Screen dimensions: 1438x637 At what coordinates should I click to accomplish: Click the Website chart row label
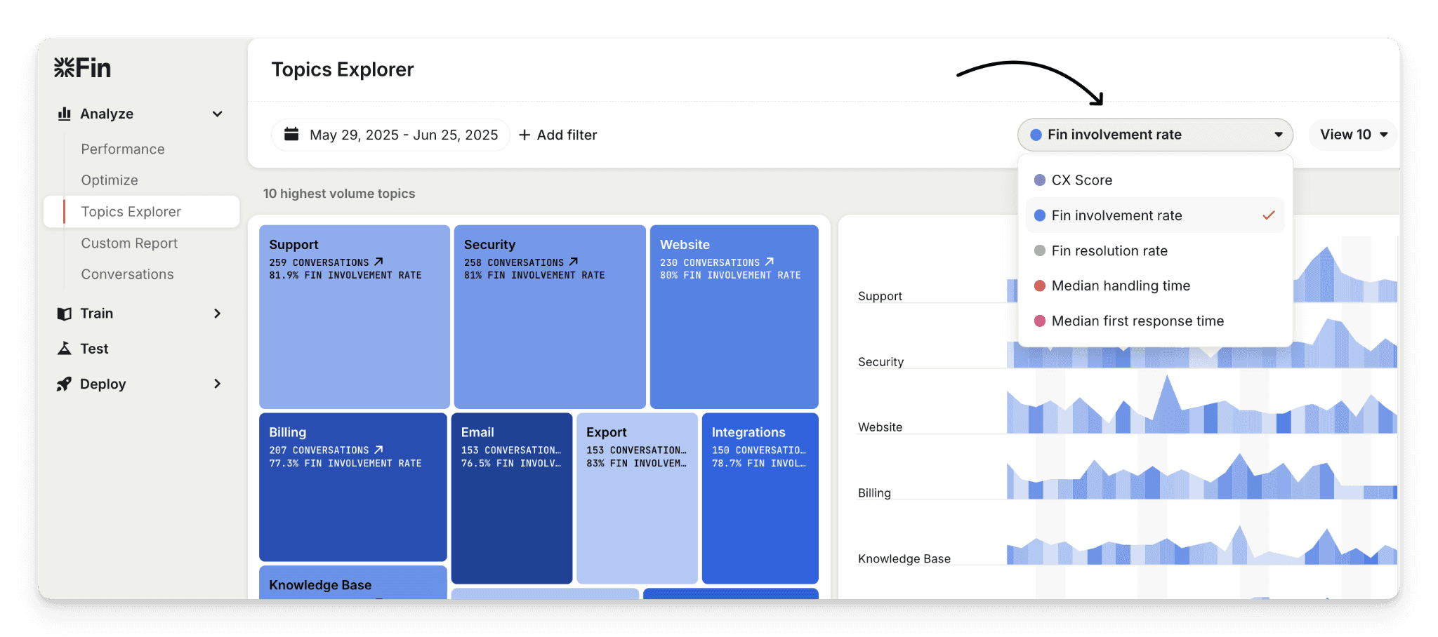coord(880,427)
